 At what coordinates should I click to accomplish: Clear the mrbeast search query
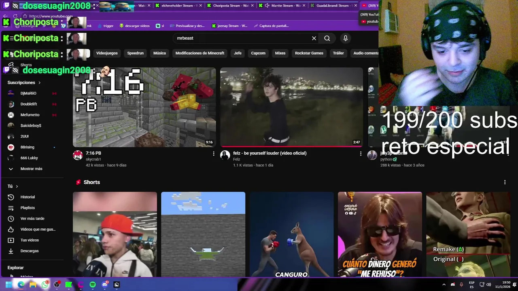[314, 38]
